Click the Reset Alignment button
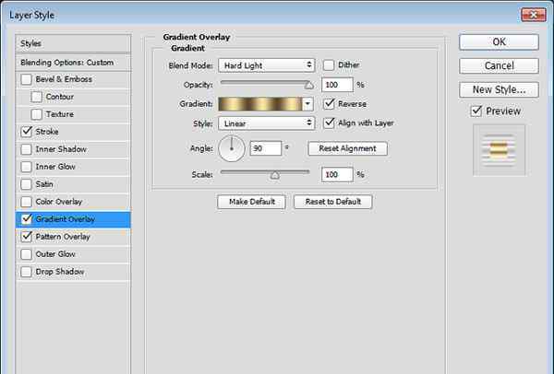This screenshot has width=554, height=374. pos(348,148)
